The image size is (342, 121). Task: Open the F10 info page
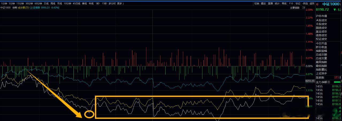point(291,3)
